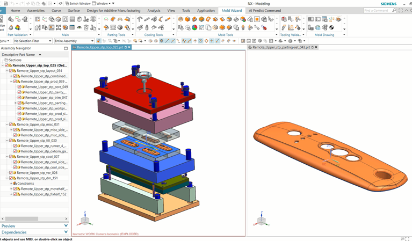Expand the Preview panel chevron
The width and height of the screenshot is (412, 241).
(66, 226)
